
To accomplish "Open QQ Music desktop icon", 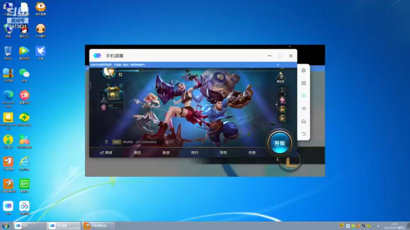I will click(x=8, y=142).
